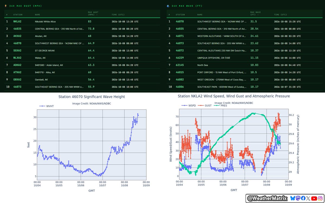Screen dimensions: 325x203
Task: Toggle PRES series in NKLA2 chart legend
Action: click(220, 106)
